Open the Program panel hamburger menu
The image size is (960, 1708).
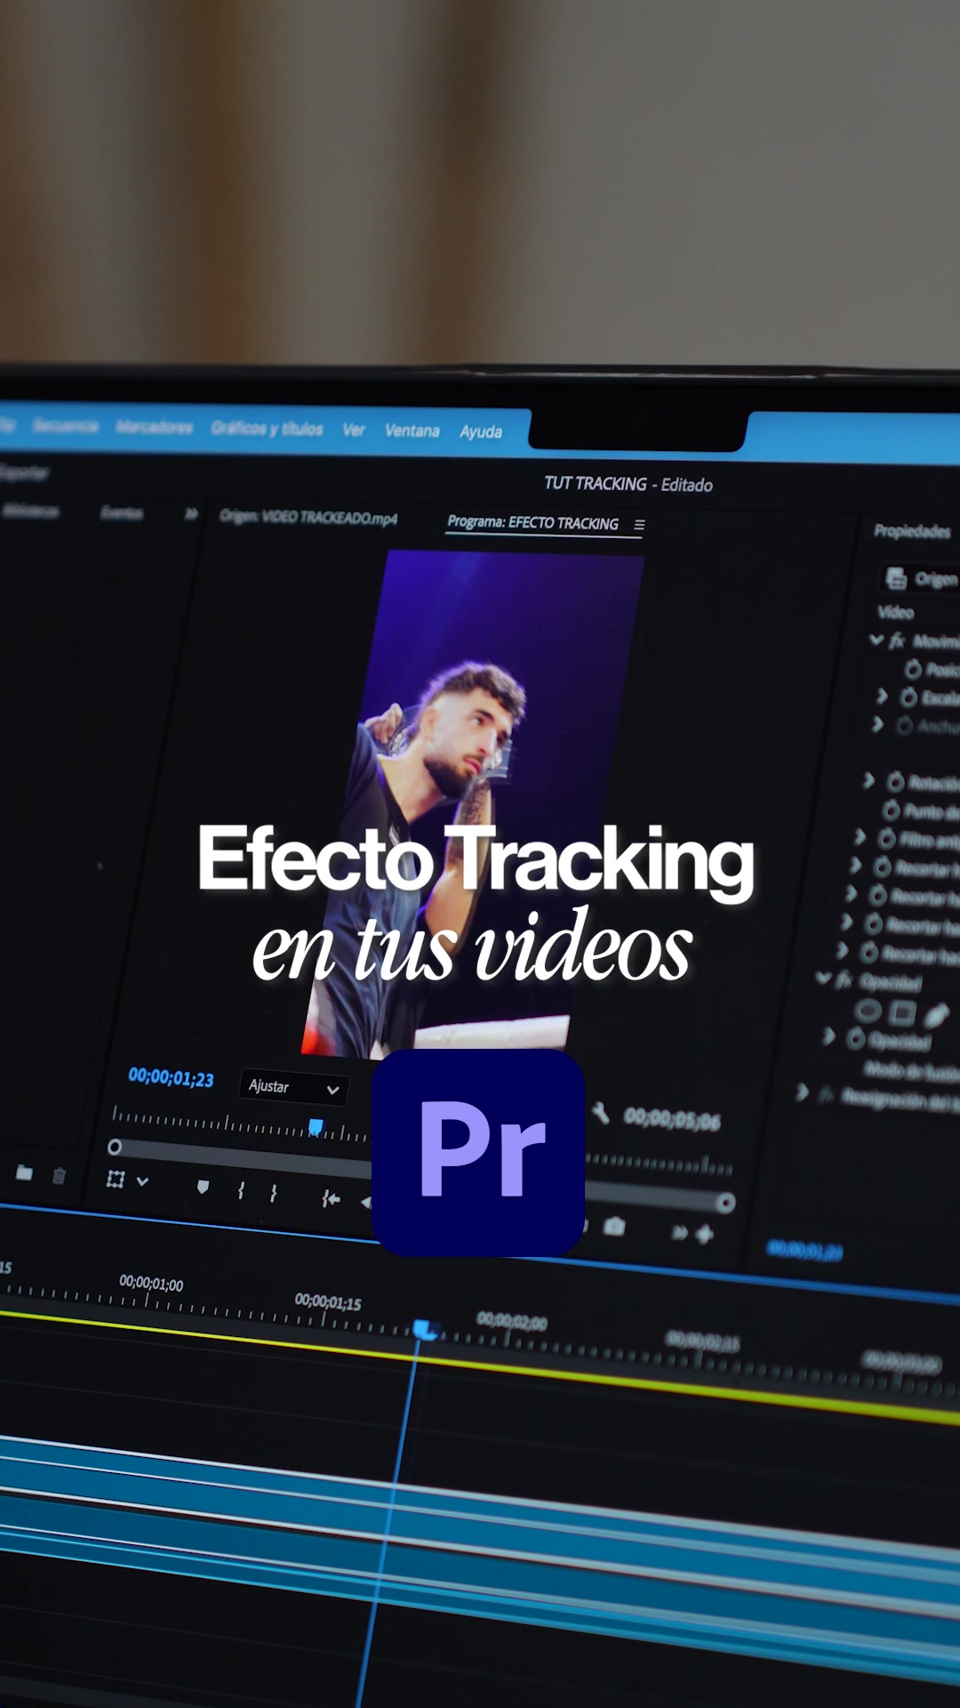(639, 525)
